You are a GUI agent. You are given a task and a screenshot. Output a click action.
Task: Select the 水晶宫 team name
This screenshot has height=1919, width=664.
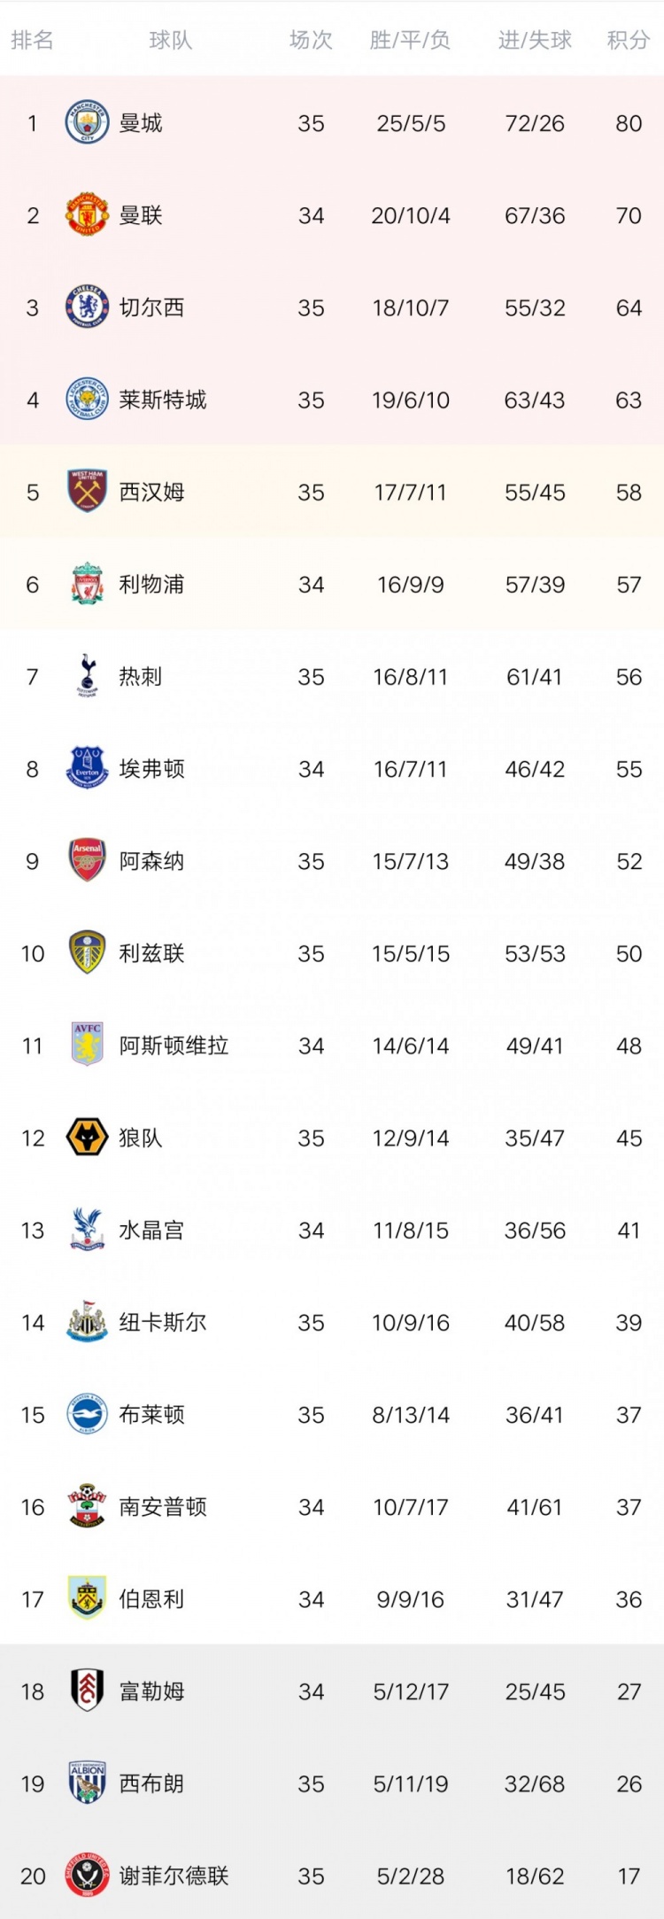click(151, 1230)
